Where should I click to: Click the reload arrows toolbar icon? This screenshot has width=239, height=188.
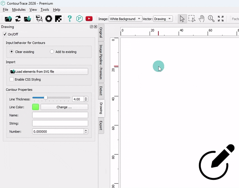(18, 19)
